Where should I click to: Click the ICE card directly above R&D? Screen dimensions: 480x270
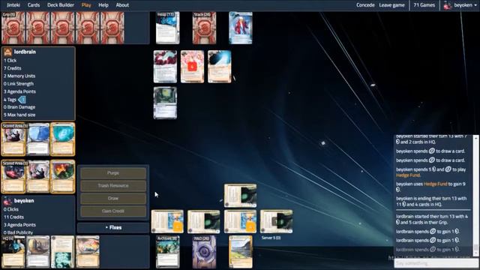pyautogui.click(x=204, y=222)
